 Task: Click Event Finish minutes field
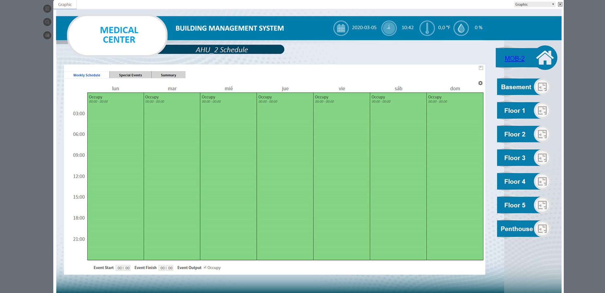point(170,268)
